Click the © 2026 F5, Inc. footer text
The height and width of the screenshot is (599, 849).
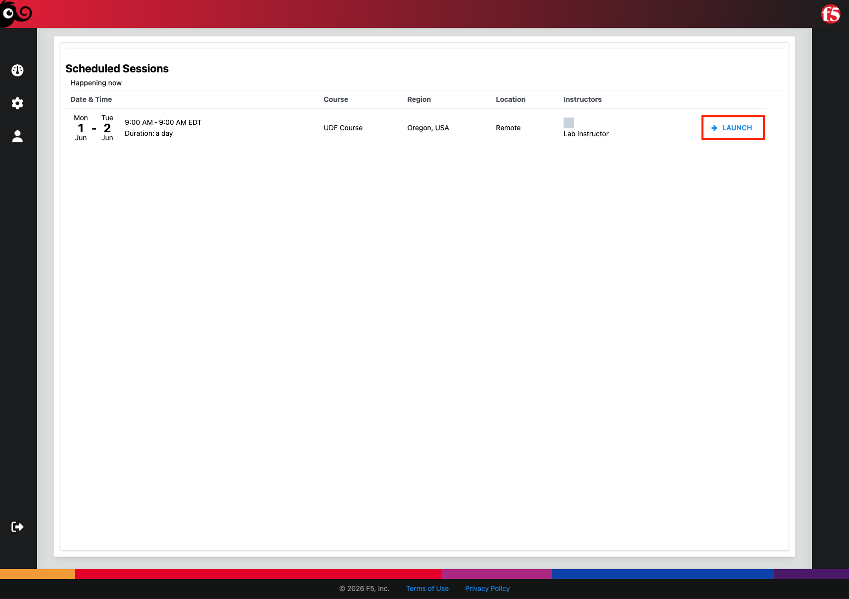click(x=364, y=589)
